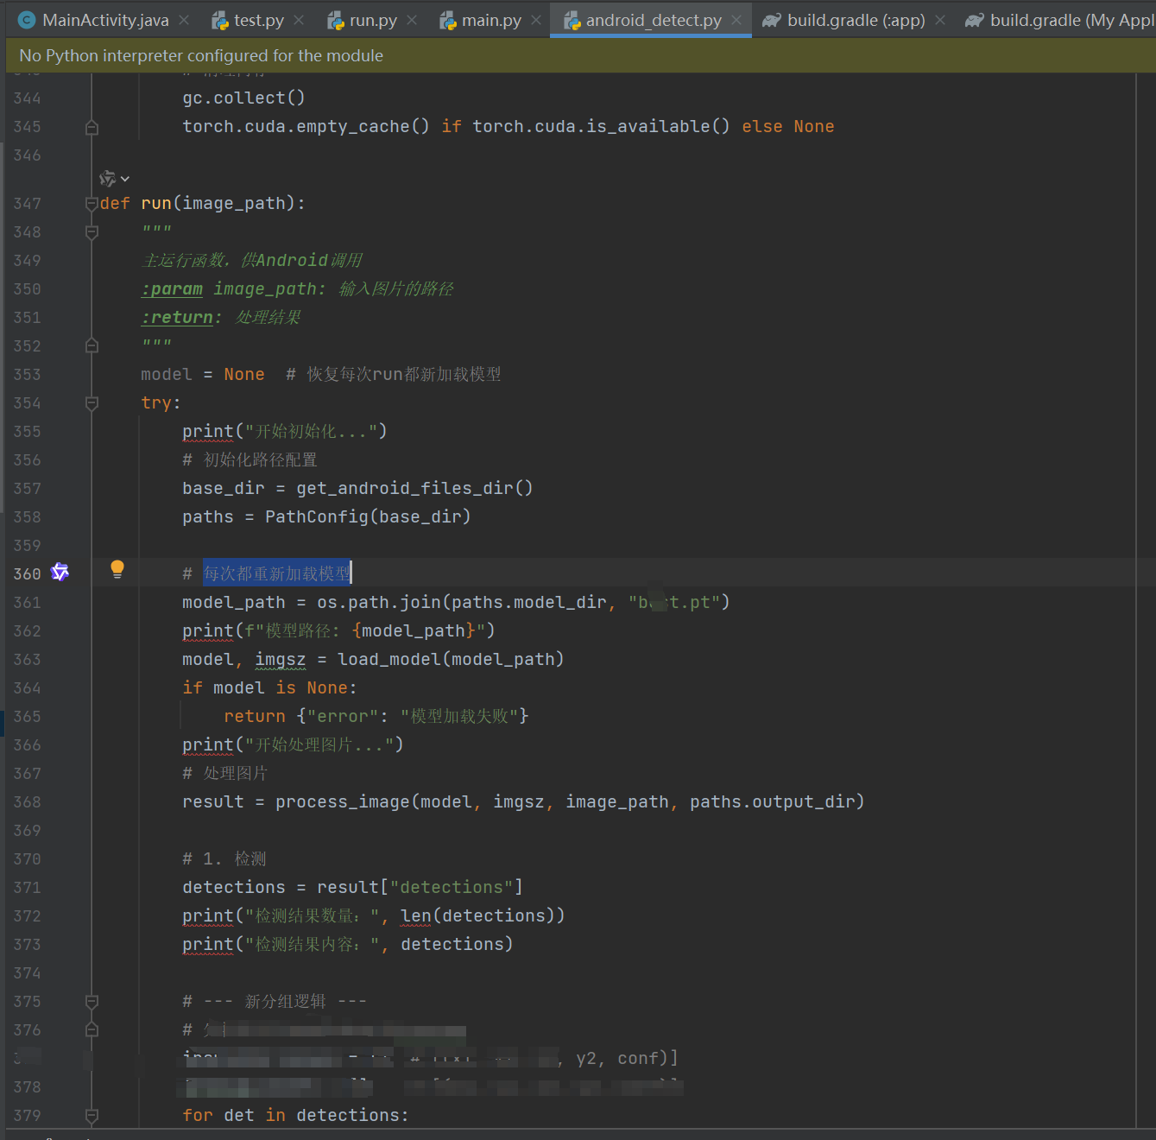Click the lightbulb quick-fix icon at line 360
This screenshot has width=1156, height=1140.
(x=117, y=570)
